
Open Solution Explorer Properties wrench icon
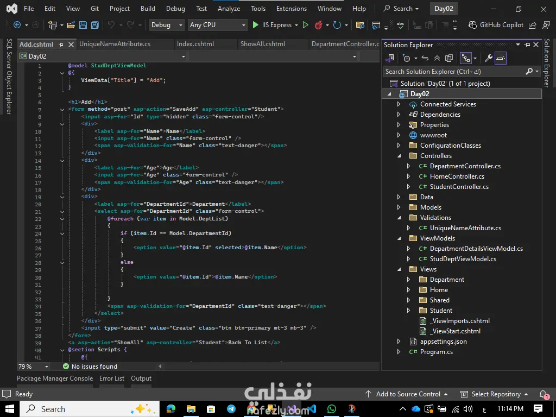click(488, 58)
